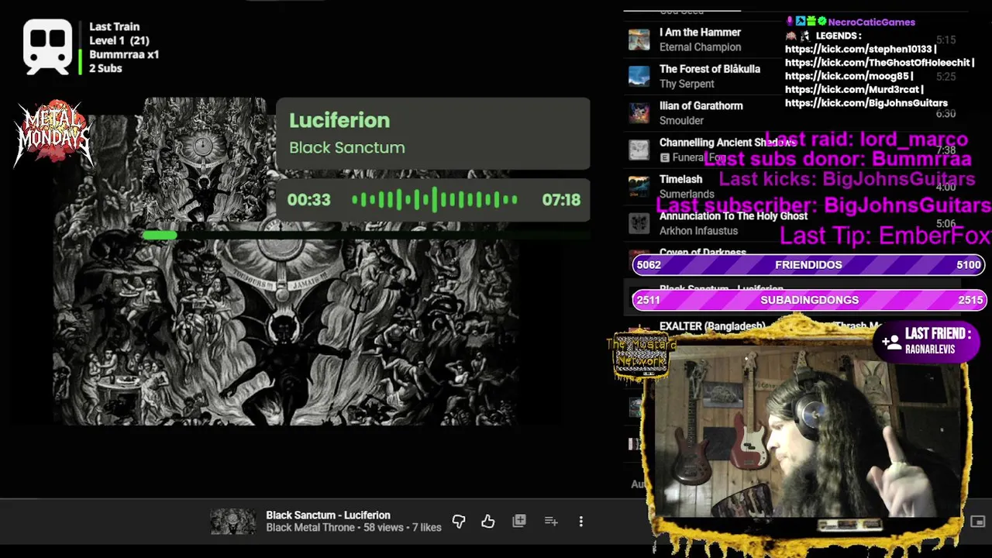Screen dimensions: 992x558
Task: Click the green audio waveform visualizer
Action: pyautogui.click(x=434, y=200)
